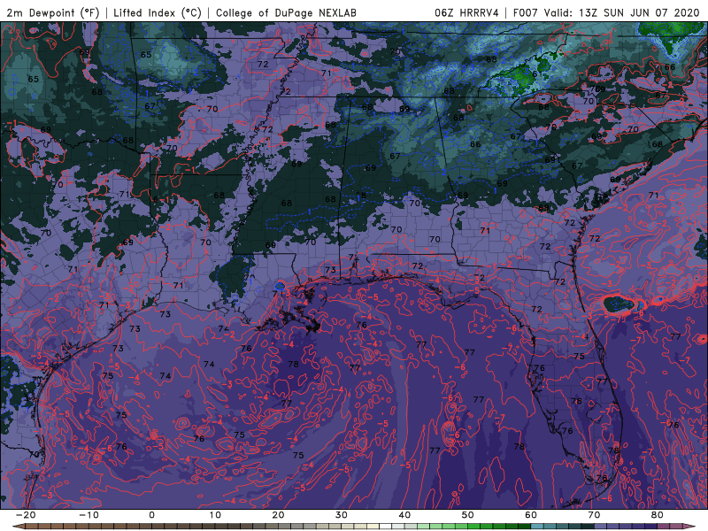Click the 'F007' forecast hour text
Screen dimensions: 708x531
coord(526,12)
